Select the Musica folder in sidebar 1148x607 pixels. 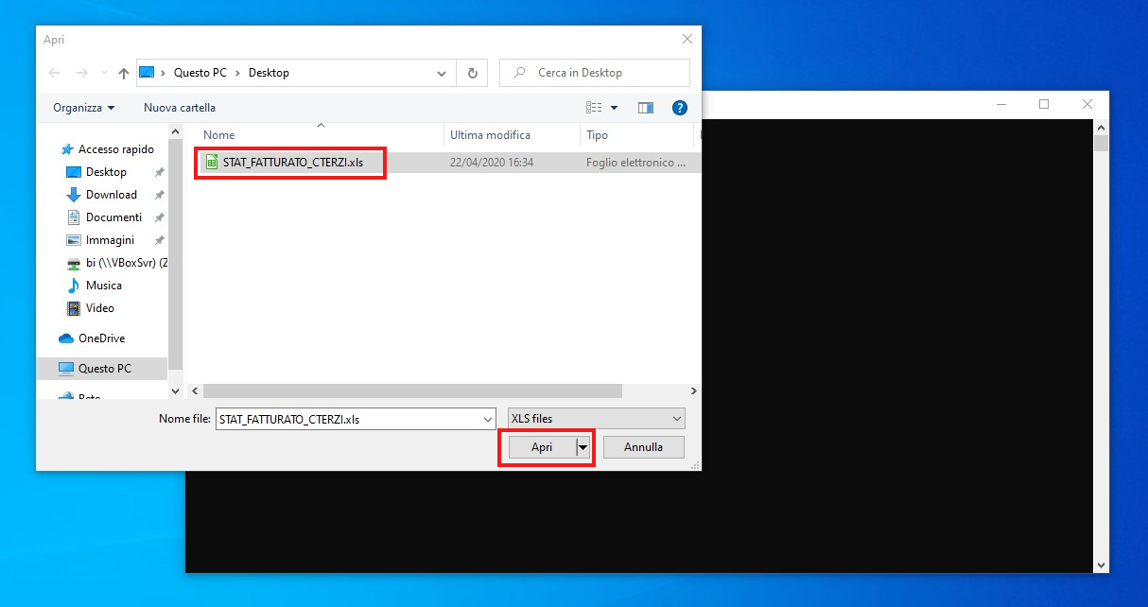click(x=103, y=286)
